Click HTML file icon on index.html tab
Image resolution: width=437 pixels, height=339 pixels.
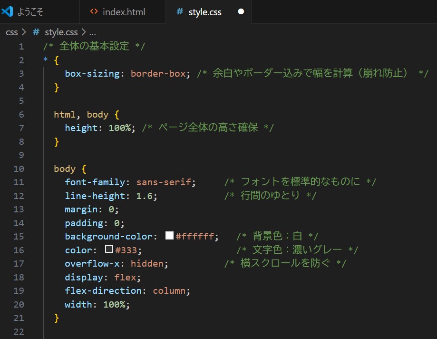pyautogui.click(x=94, y=12)
